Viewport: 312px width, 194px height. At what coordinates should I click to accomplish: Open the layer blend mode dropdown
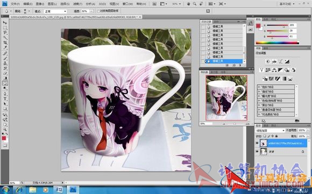(x=270, y=130)
